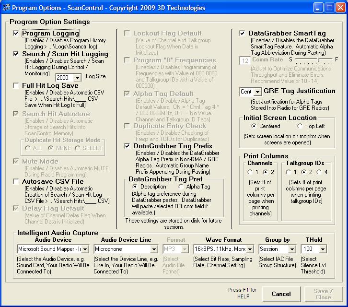Toggle the DataGrabber SmartTag checkbox
348x307 pixels.
tap(242, 33)
